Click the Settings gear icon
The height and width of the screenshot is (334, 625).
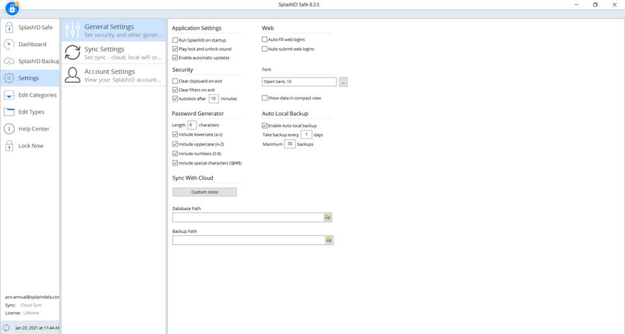click(x=9, y=78)
